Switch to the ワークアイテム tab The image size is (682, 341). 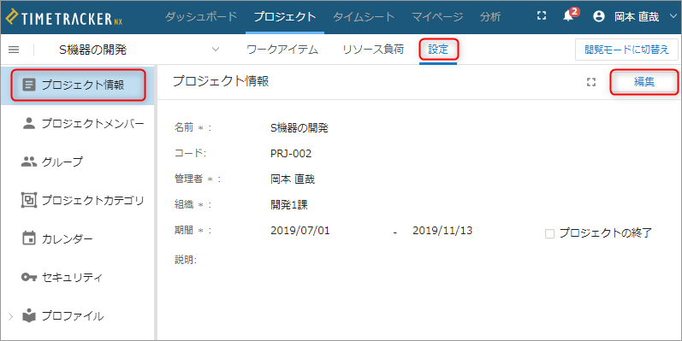(282, 50)
